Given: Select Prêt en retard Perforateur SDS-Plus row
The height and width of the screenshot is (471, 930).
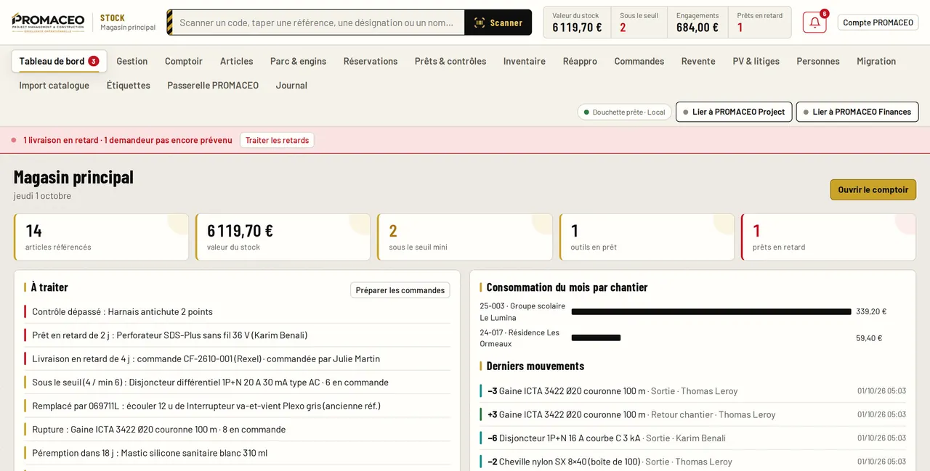Looking at the screenshot, I should tap(237, 335).
